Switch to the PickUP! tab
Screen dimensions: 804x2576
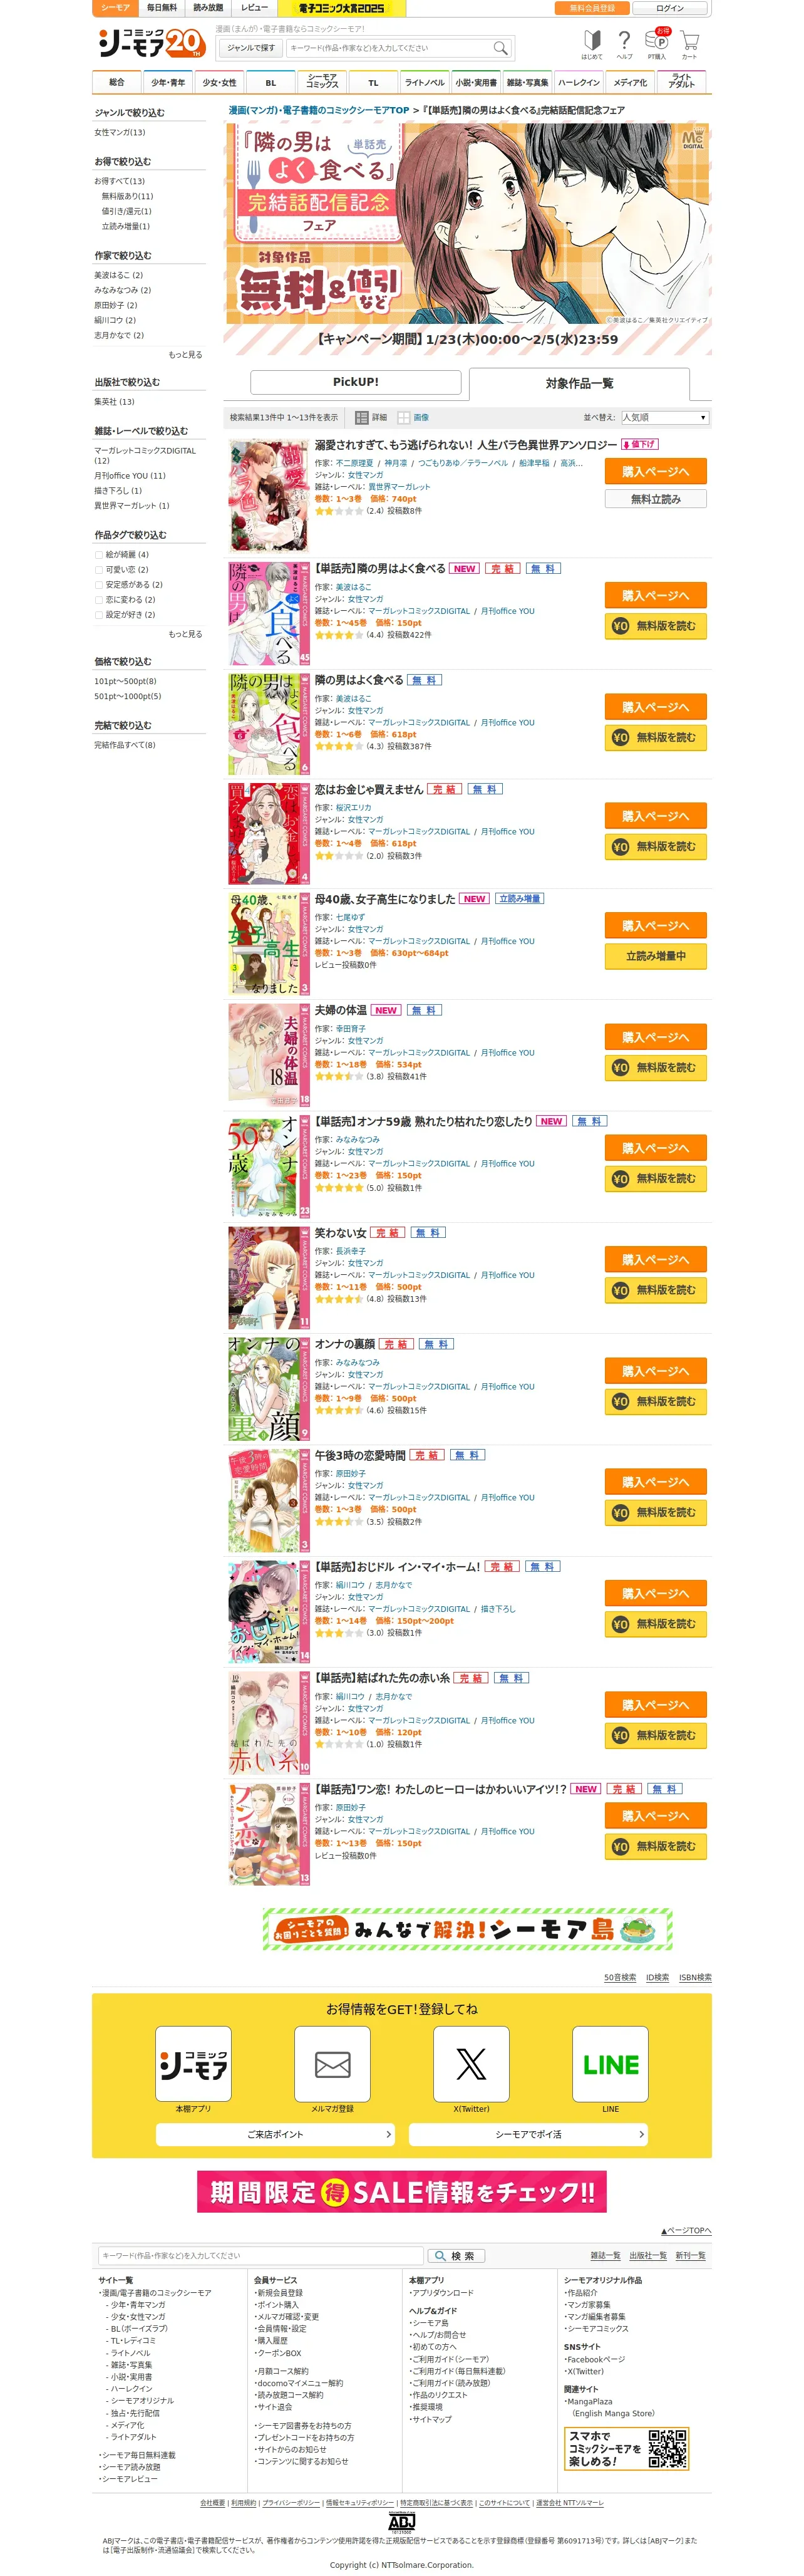coord(355,382)
